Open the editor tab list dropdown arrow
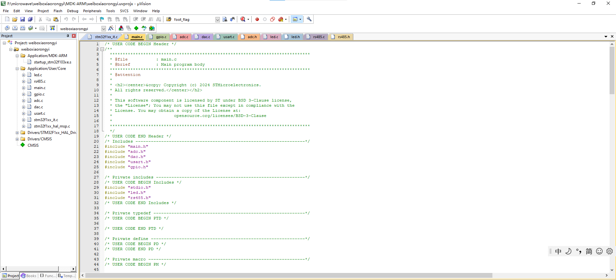The height and width of the screenshot is (280, 616). [606, 37]
